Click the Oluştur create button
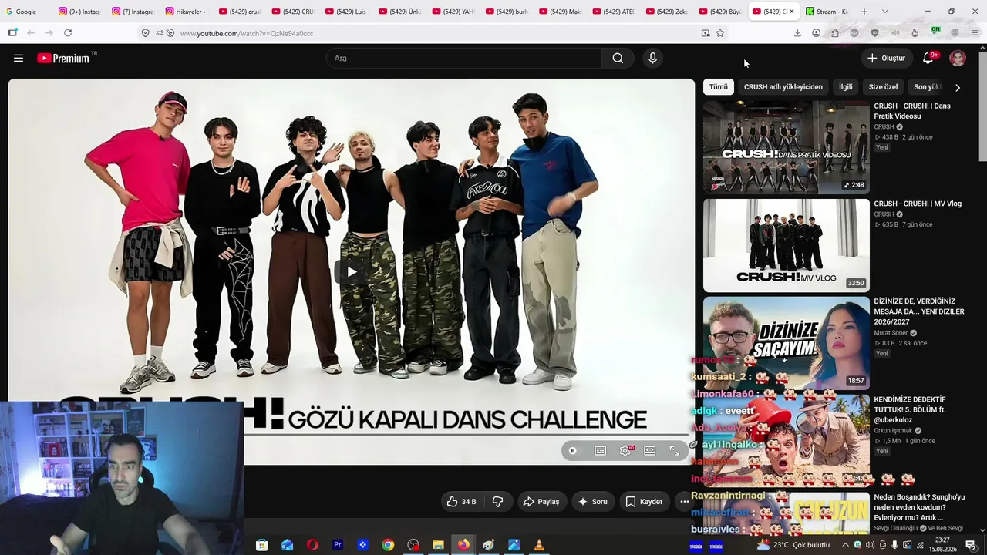Image resolution: width=987 pixels, height=555 pixels. [886, 58]
